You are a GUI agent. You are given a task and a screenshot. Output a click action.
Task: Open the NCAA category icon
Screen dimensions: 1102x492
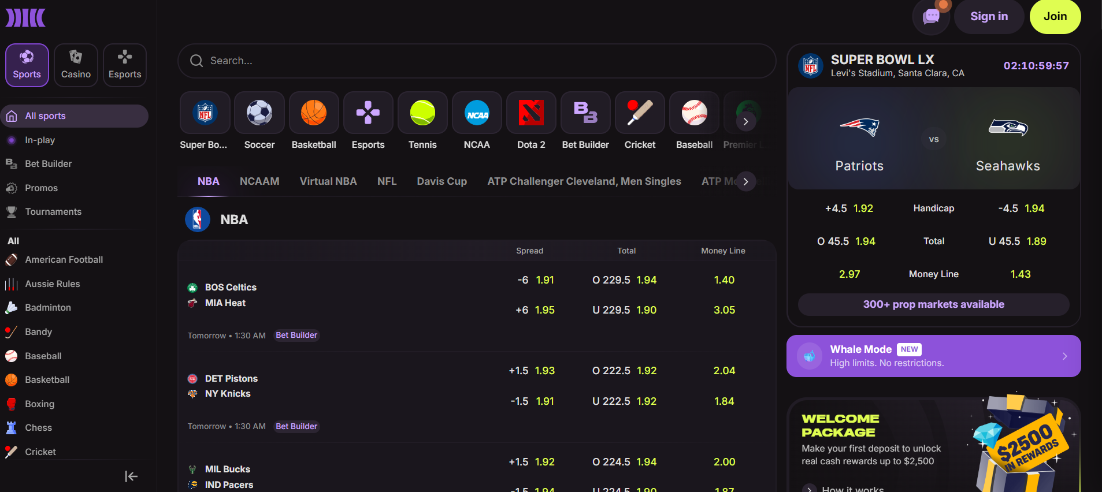(477, 113)
